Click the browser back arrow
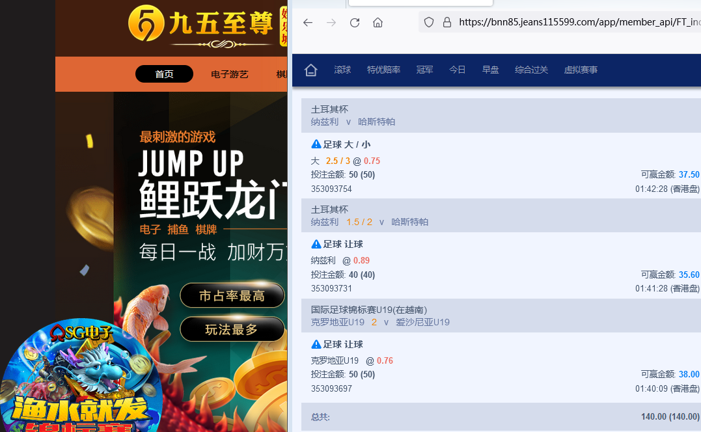The height and width of the screenshot is (432, 701). click(x=308, y=22)
